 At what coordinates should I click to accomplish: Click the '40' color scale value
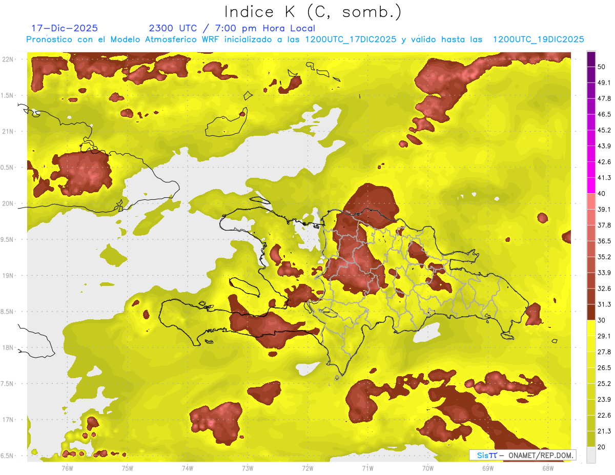(x=602, y=194)
